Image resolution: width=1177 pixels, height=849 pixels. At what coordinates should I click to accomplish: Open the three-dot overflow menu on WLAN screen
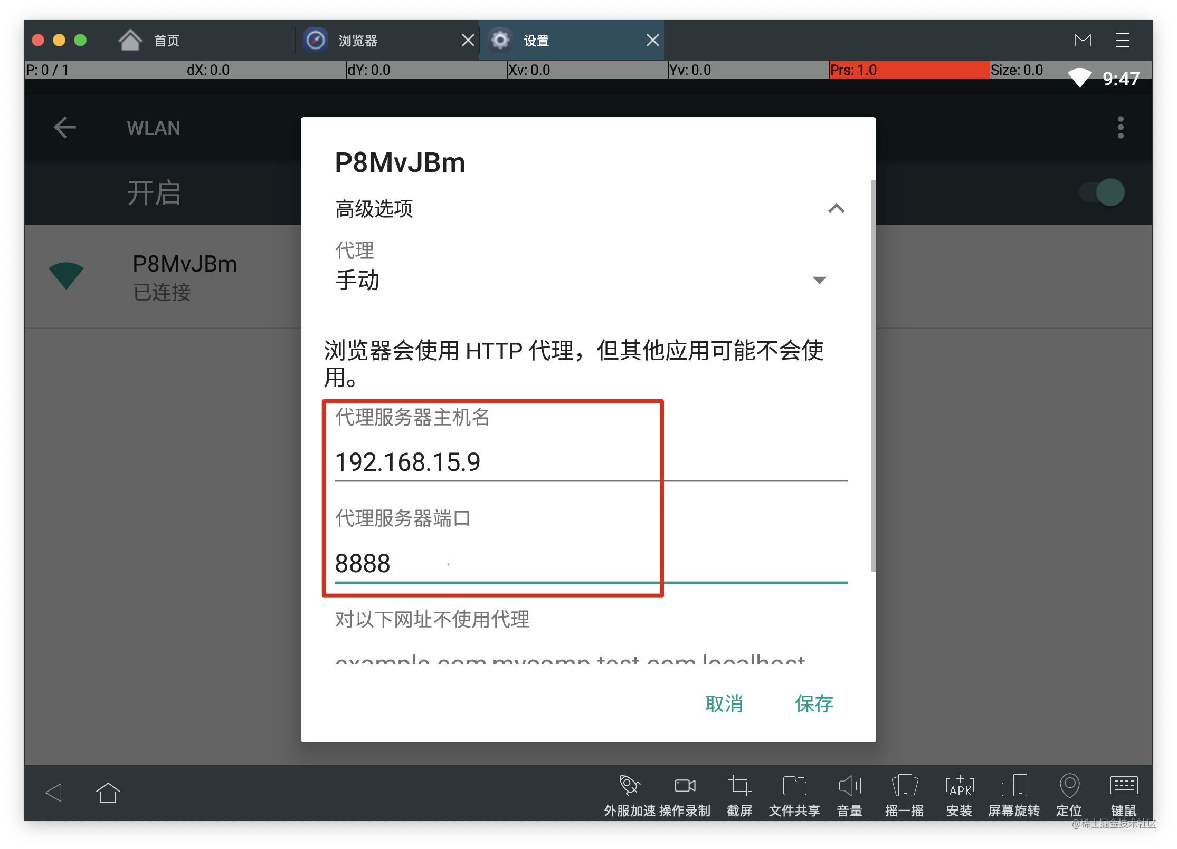point(1120,127)
